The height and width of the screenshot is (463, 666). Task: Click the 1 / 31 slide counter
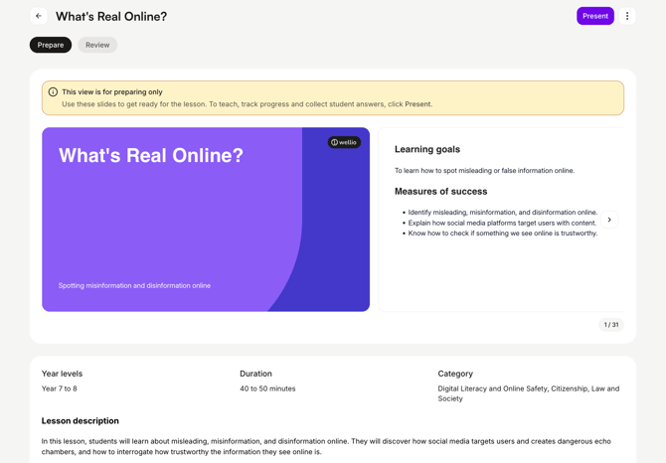(x=611, y=325)
